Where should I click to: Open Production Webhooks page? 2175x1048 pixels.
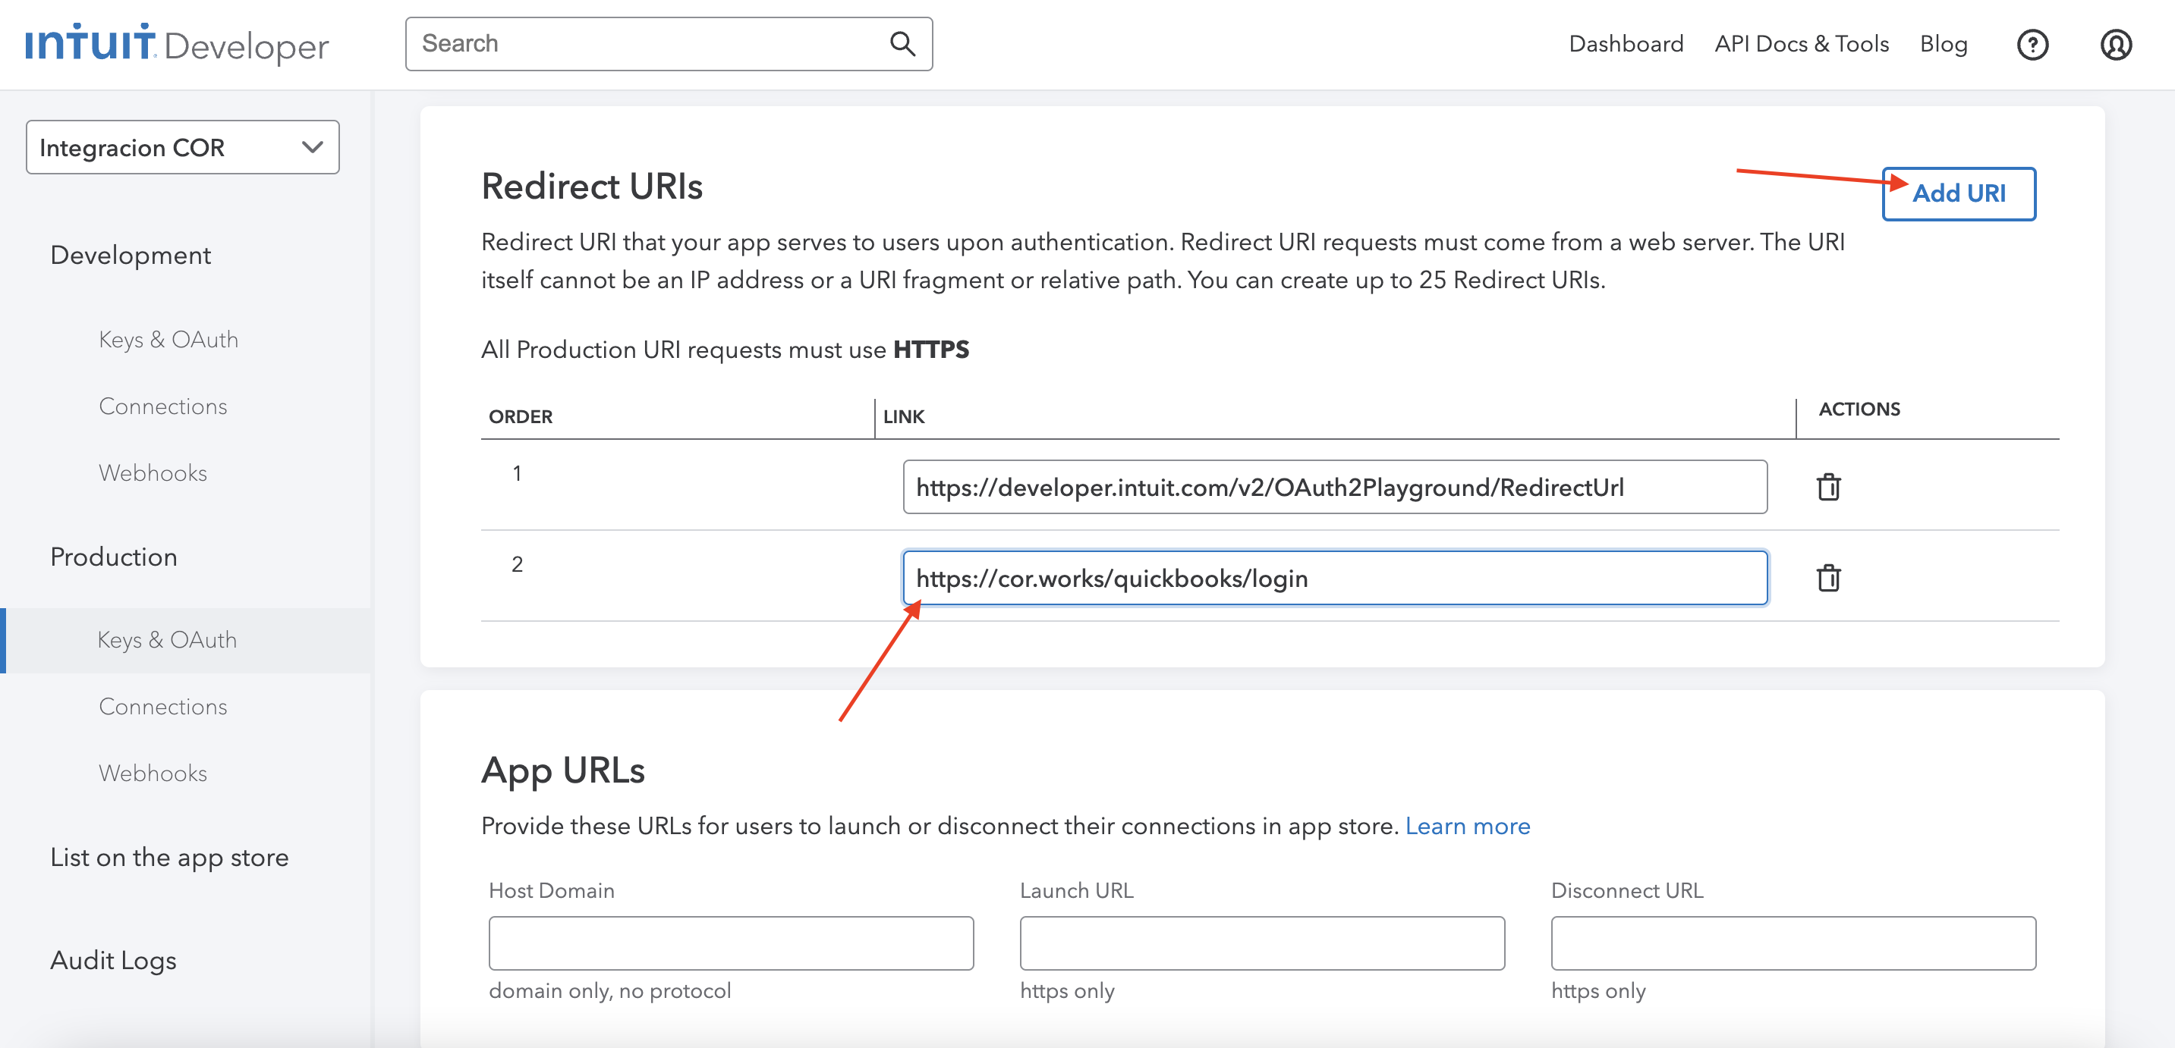(153, 773)
